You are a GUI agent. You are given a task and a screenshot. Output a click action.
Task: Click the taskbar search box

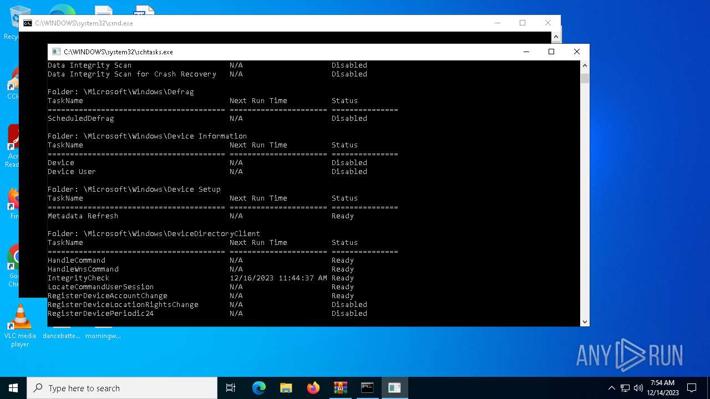tap(122, 388)
